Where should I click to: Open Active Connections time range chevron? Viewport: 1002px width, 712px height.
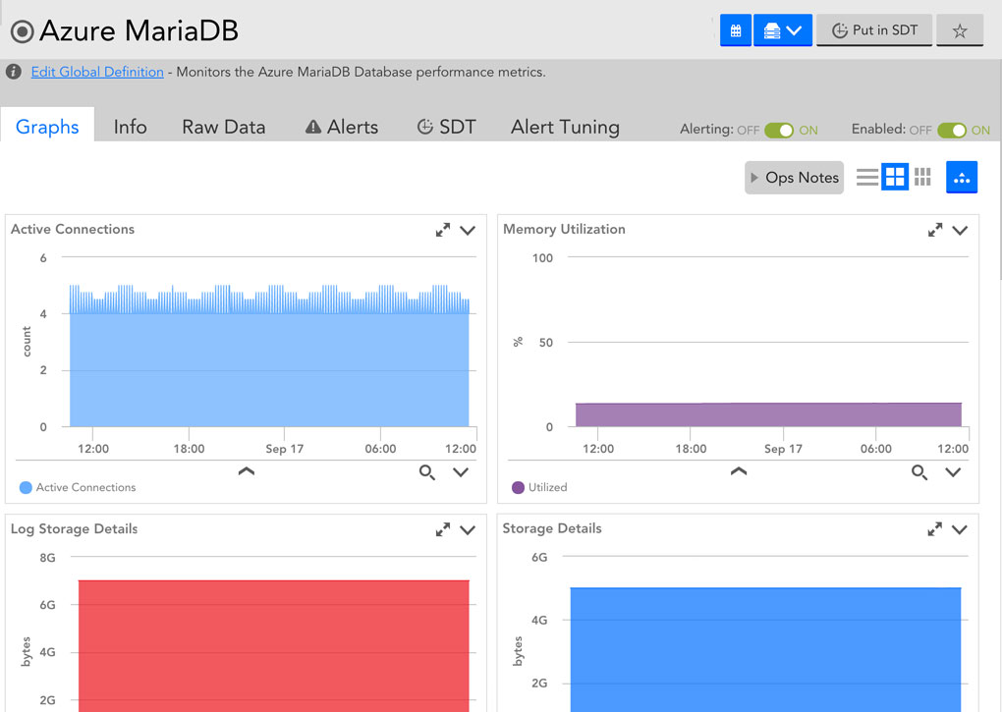click(461, 472)
